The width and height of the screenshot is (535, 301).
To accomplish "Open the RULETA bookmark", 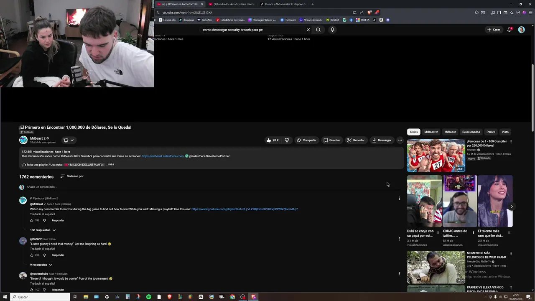I will [x=363, y=20].
